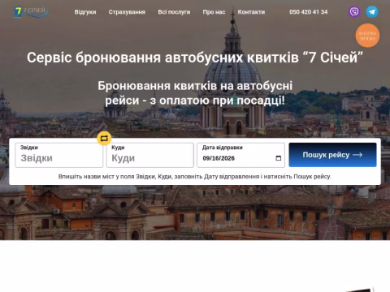Click the heading Сервіс бронювання автобусних квитків
The width and height of the screenshot is (390, 292).
click(x=195, y=58)
